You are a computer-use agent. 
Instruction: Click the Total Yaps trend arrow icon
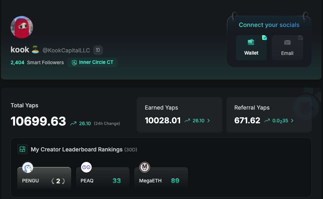[x=73, y=123]
